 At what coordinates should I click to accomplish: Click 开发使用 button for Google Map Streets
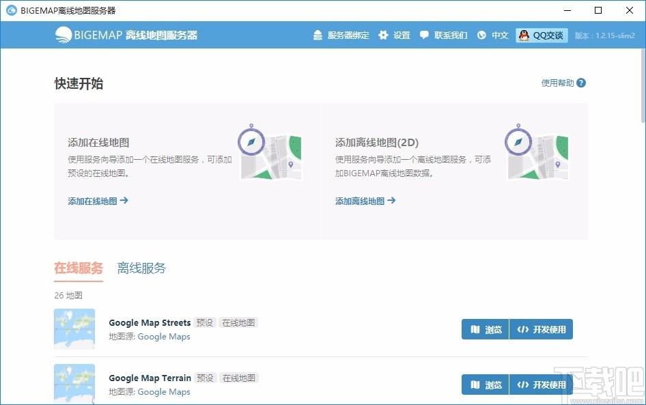541,329
